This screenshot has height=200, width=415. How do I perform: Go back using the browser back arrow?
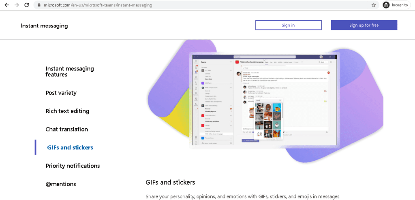[x=6, y=5]
